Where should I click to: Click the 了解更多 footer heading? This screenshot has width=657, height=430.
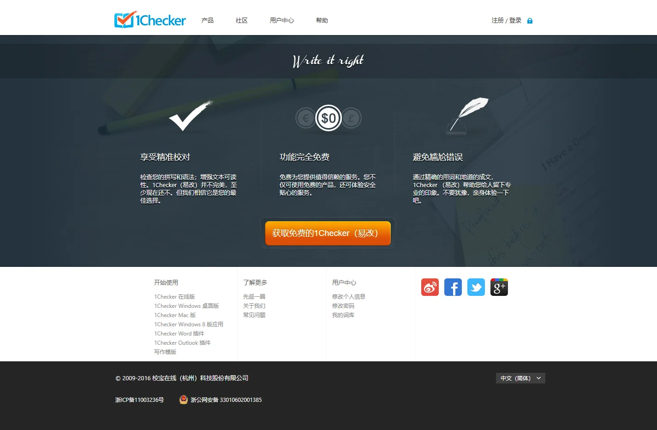(255, 283)
